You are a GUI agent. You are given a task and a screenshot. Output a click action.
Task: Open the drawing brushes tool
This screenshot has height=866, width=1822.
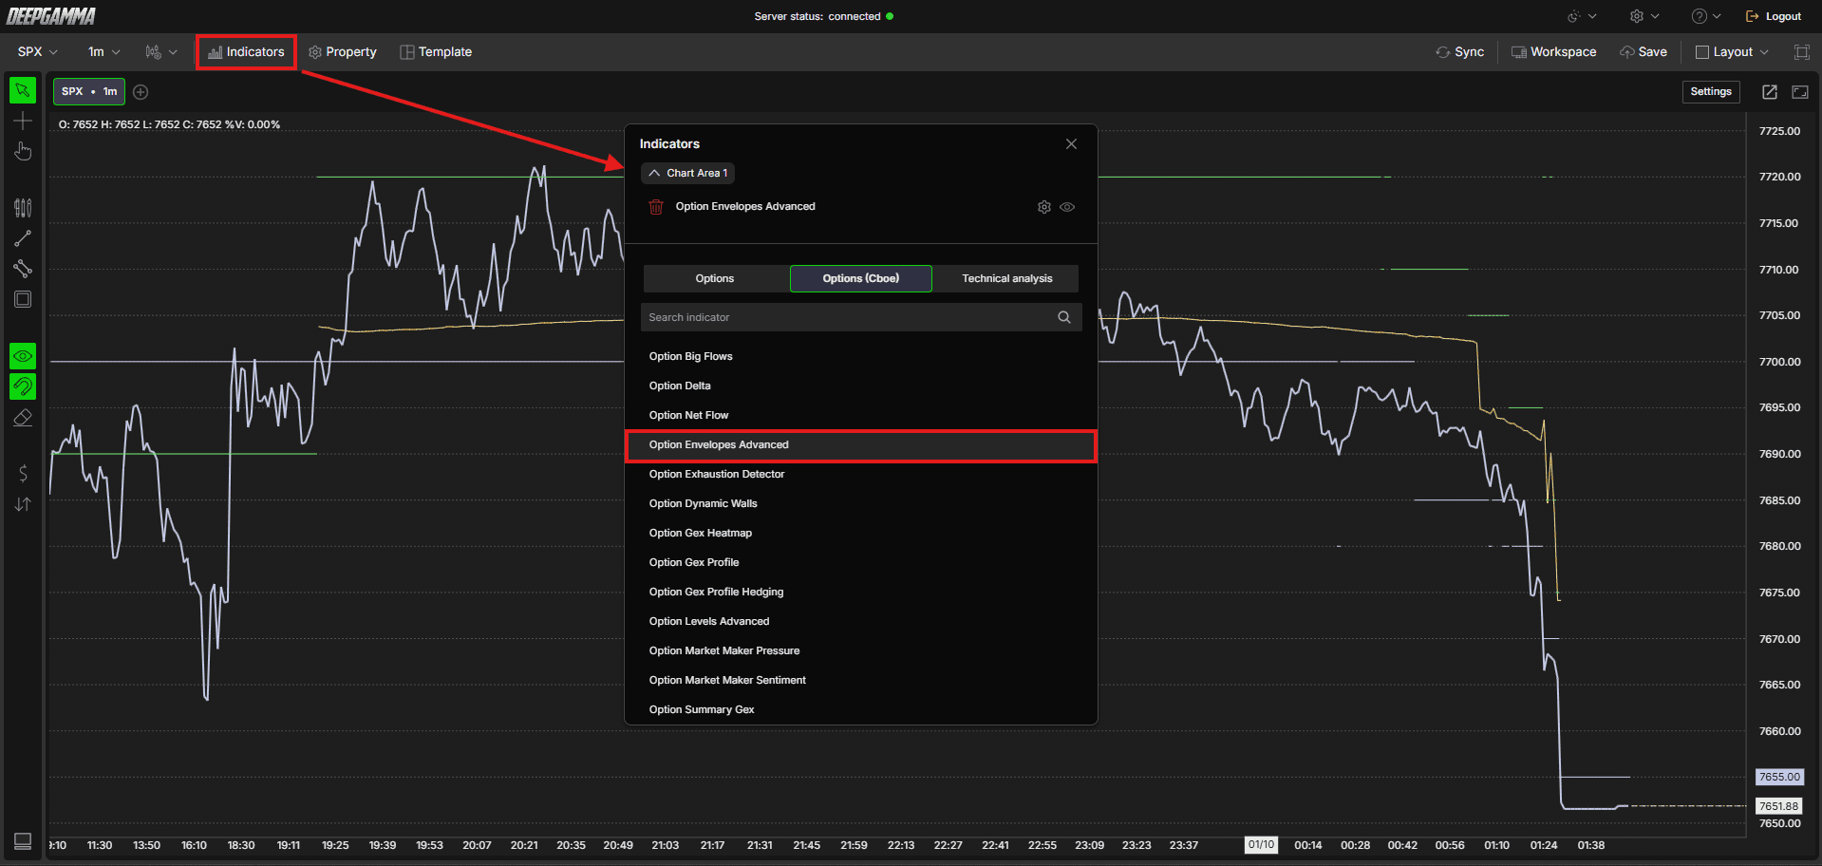click(x=23, y=207)
